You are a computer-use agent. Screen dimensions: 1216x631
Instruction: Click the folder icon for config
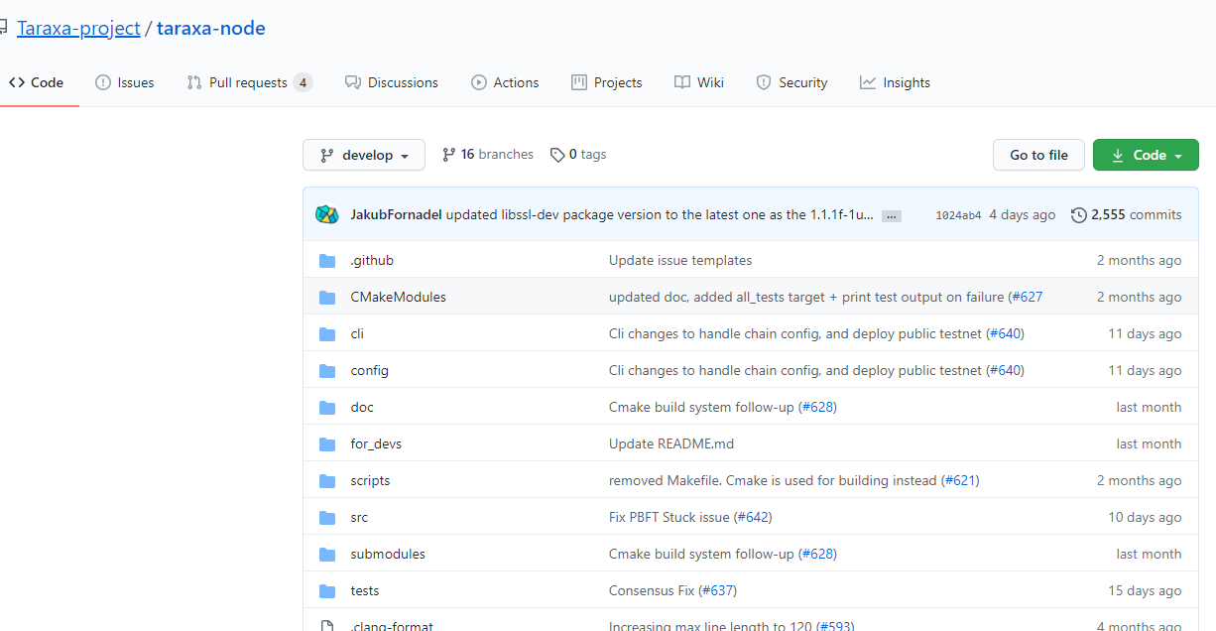pos(327,370)
